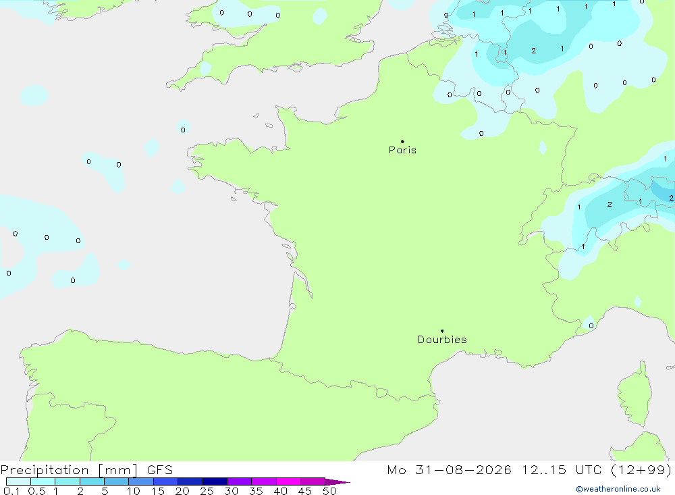
Task: Pick the violet 30–35 legend swatch
Action: (x=239, y=481)
